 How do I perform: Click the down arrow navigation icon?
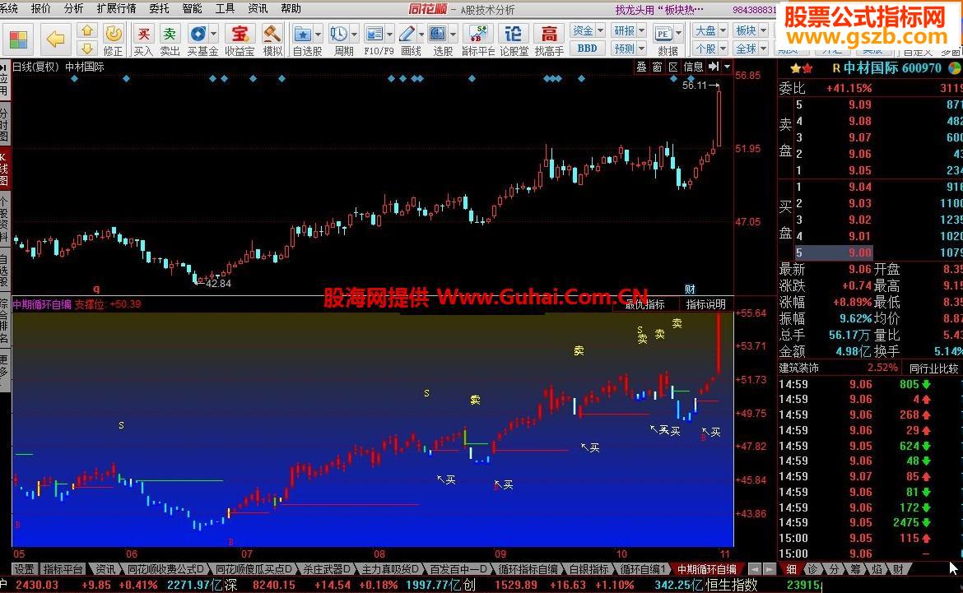(87, 48)
